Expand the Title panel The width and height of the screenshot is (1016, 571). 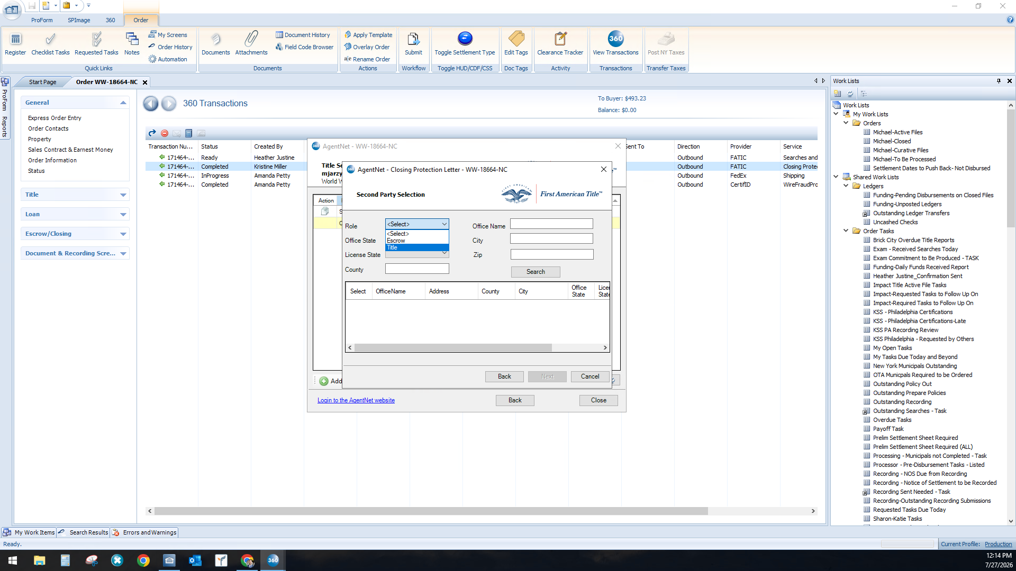click(123, 195)
